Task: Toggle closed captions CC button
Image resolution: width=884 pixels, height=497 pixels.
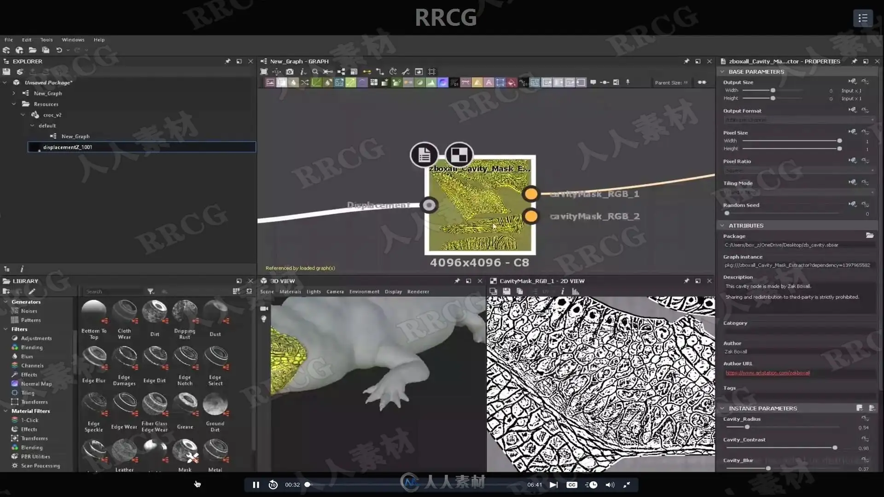Action: [x=572, y=485]
